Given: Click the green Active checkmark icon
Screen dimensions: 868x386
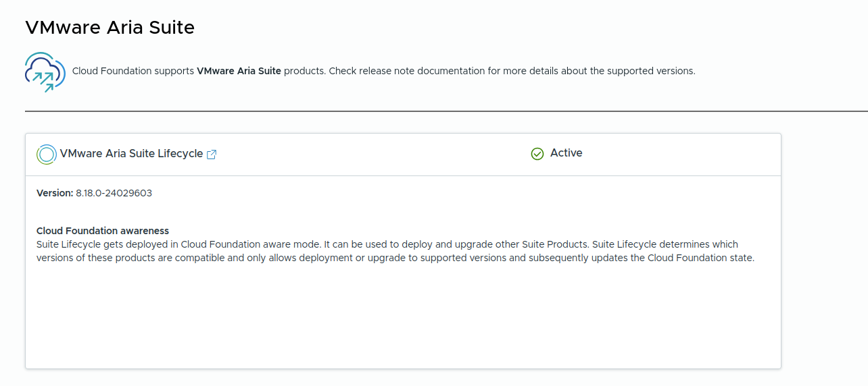Looking at the screenshot, I should point(537,154).
